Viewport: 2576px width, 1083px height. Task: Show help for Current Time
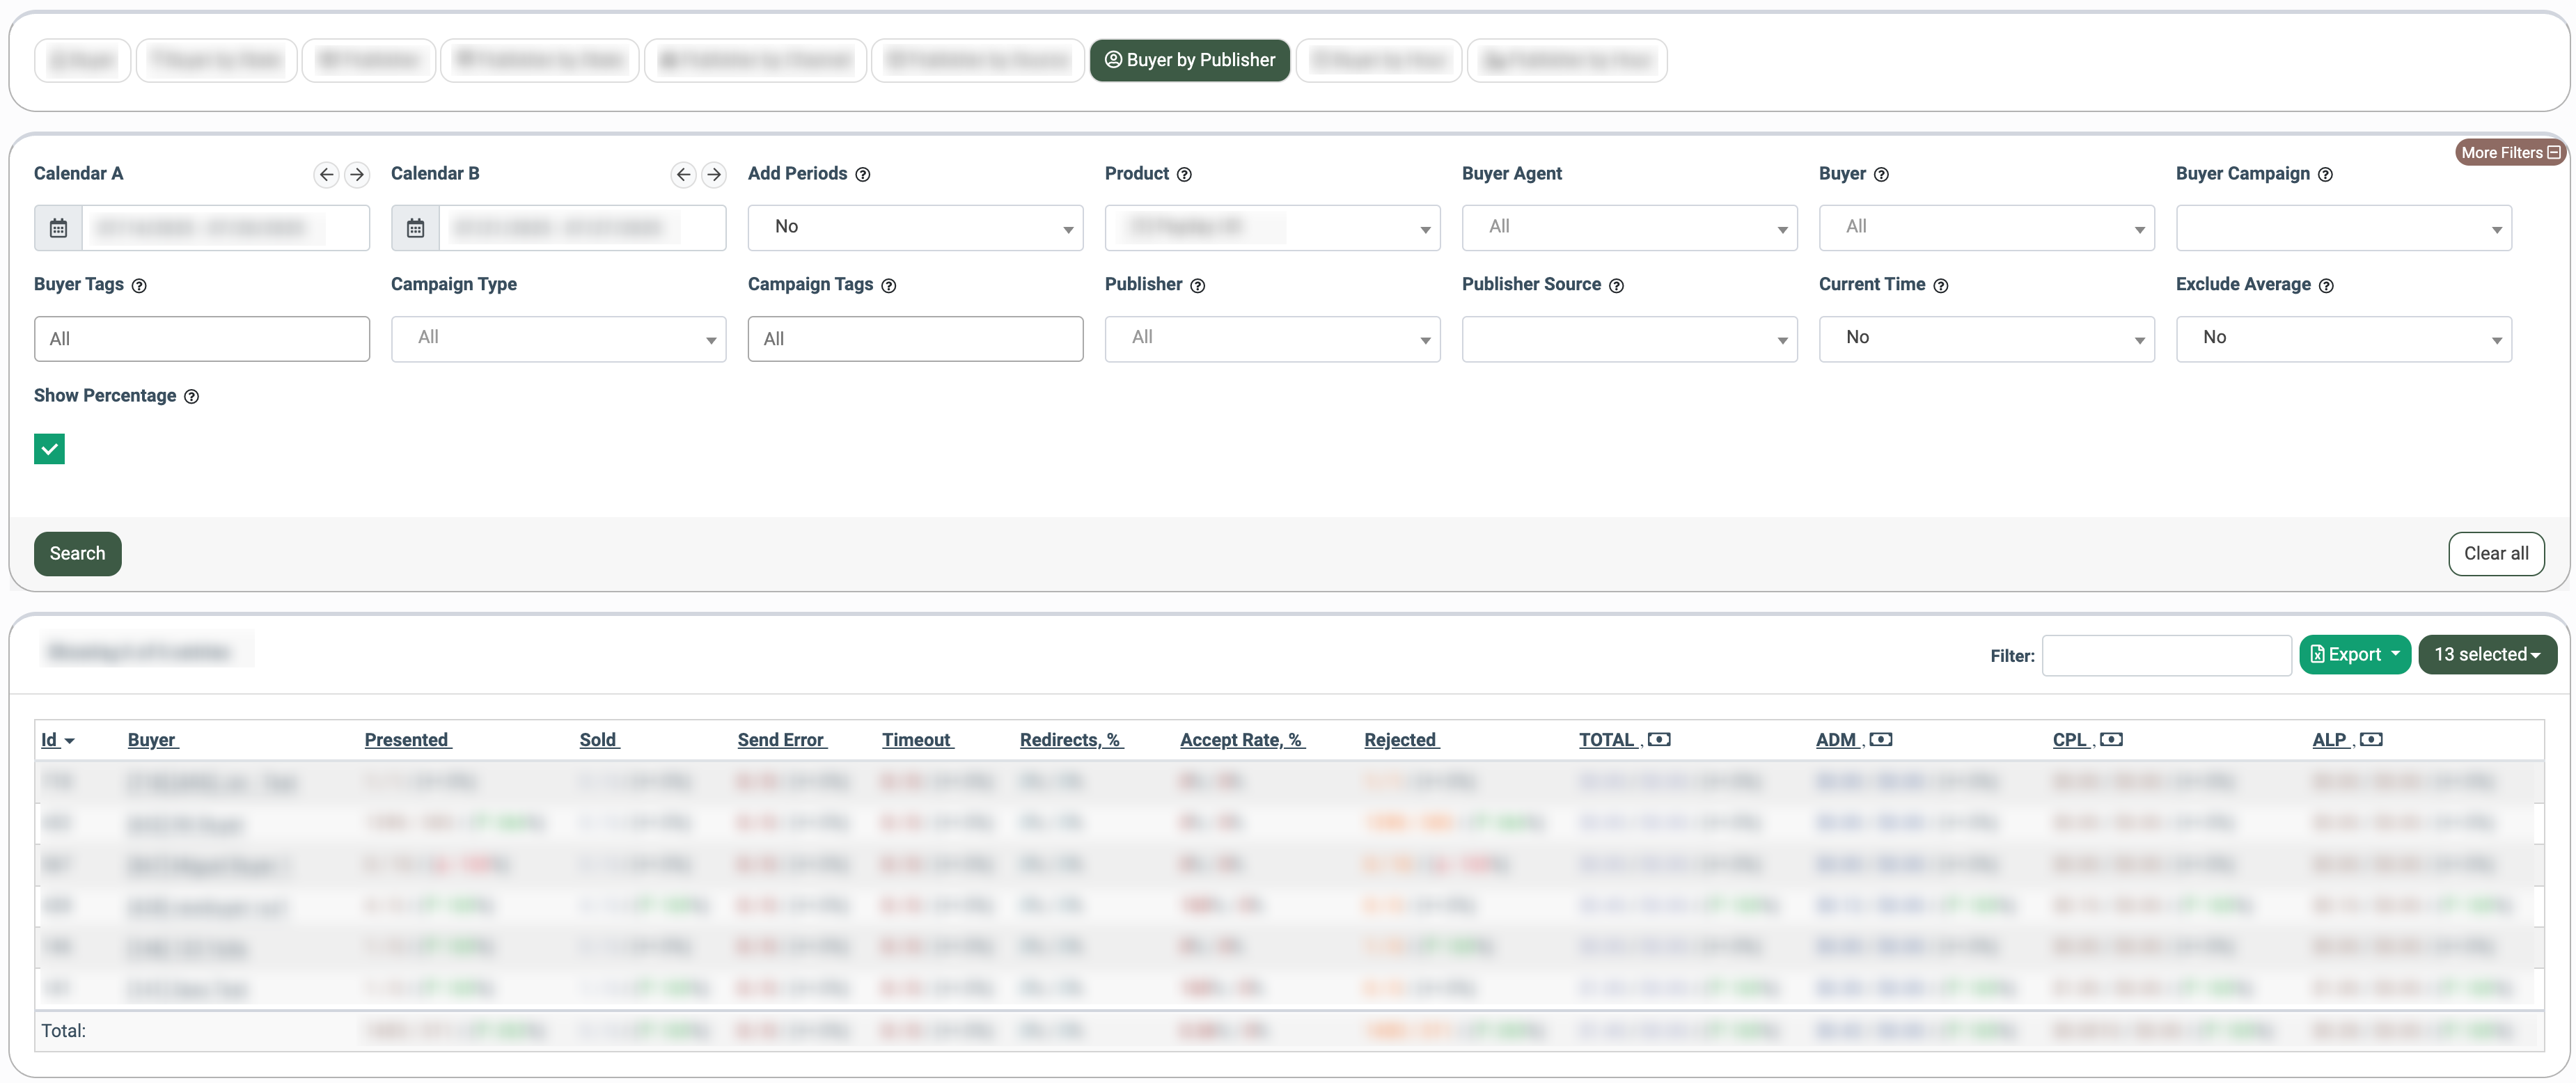[1940, 285]
